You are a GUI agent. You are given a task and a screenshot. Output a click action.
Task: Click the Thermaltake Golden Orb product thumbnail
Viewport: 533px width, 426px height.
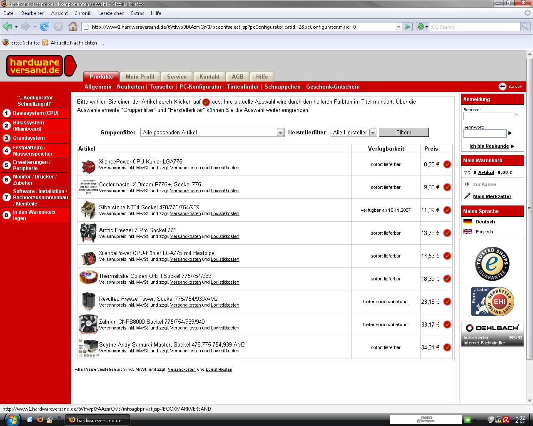tap(88, 278)
